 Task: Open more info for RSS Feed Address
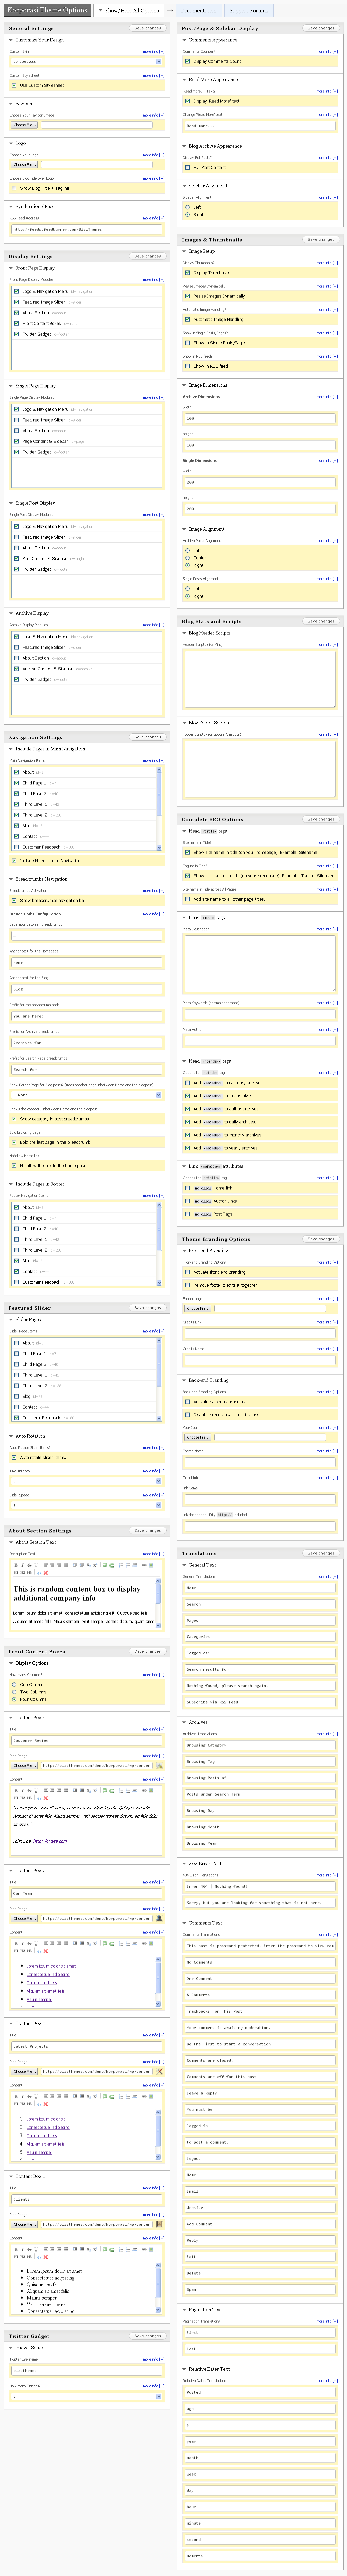point(154,218)
